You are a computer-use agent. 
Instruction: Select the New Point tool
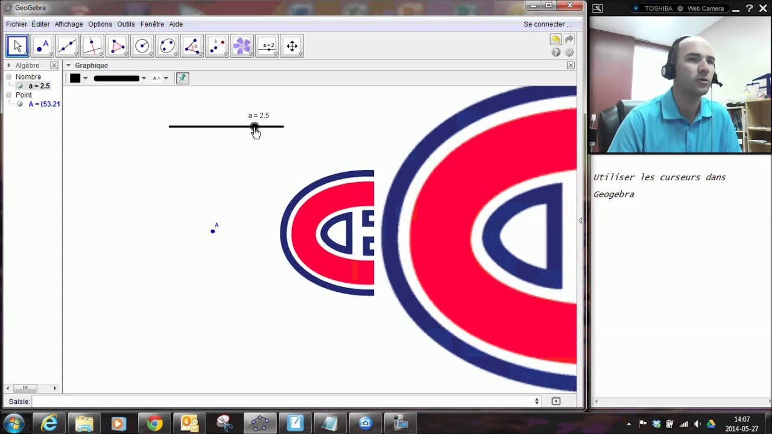pos(42,46)
